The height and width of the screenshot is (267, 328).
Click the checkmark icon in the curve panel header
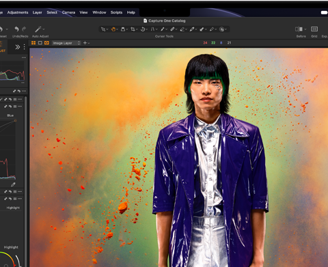click(x=1, y=99)
